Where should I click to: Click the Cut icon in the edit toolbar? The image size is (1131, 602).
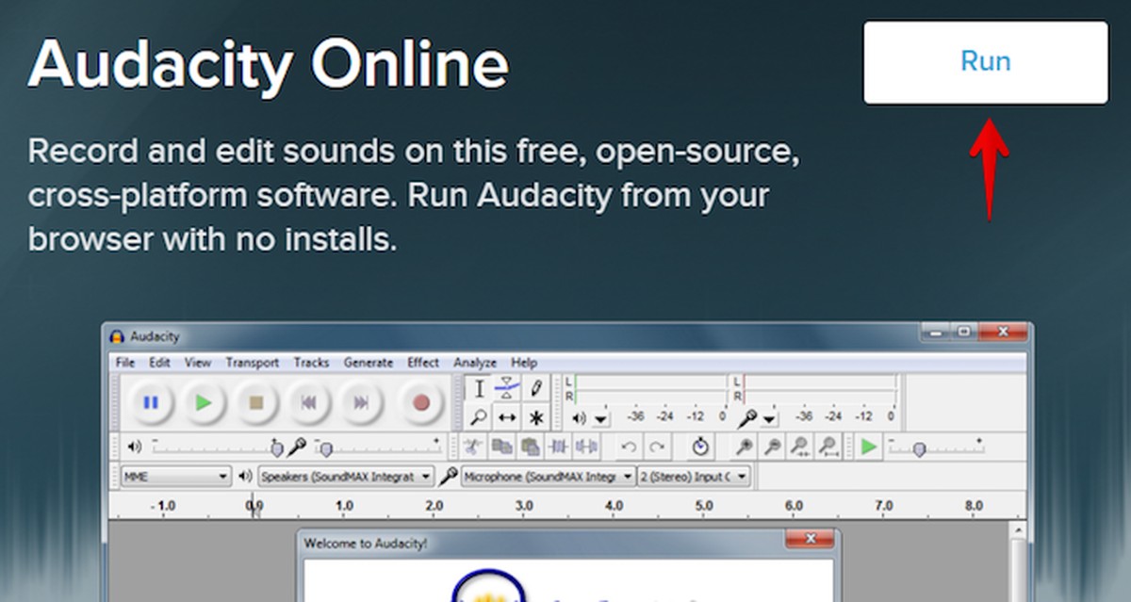[x=472, y=447]
